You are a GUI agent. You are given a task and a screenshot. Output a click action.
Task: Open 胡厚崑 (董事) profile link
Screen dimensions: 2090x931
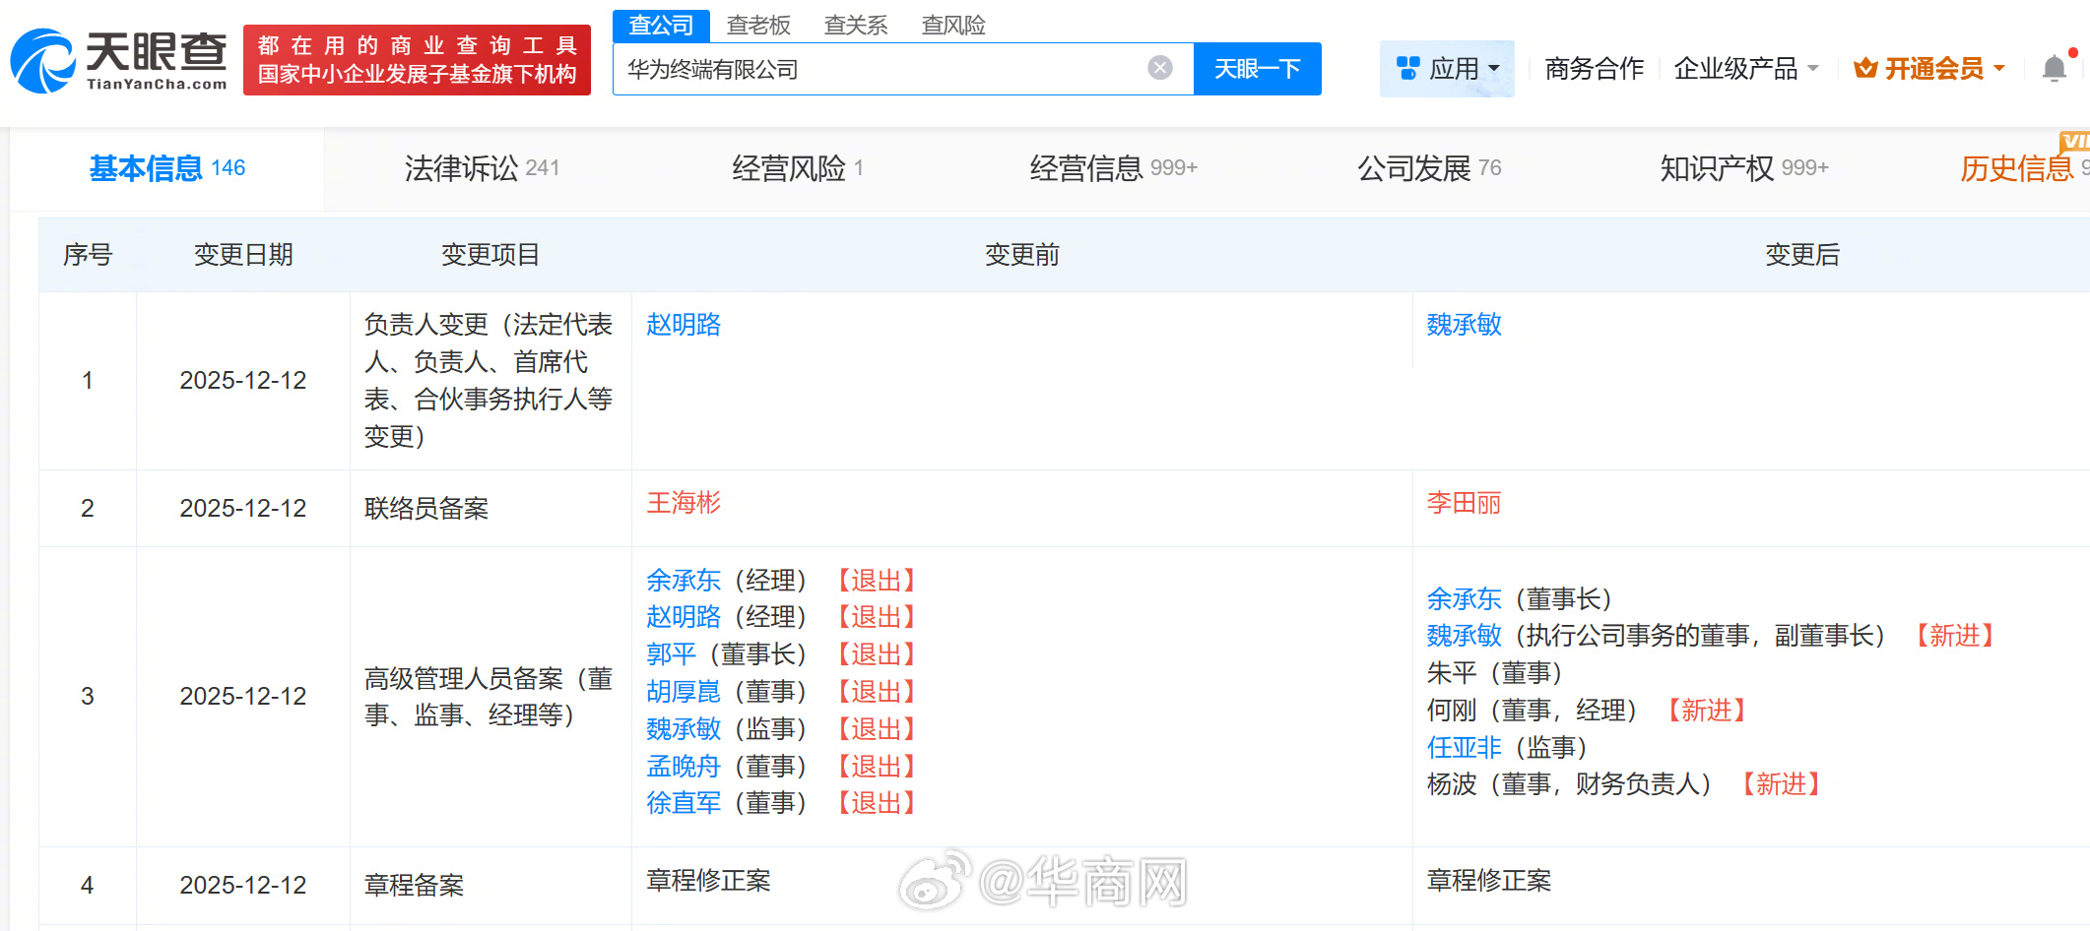[684, 692]
